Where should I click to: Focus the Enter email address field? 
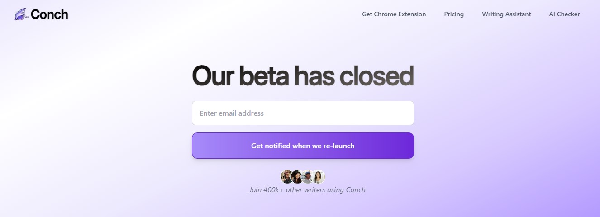point(303,113)
